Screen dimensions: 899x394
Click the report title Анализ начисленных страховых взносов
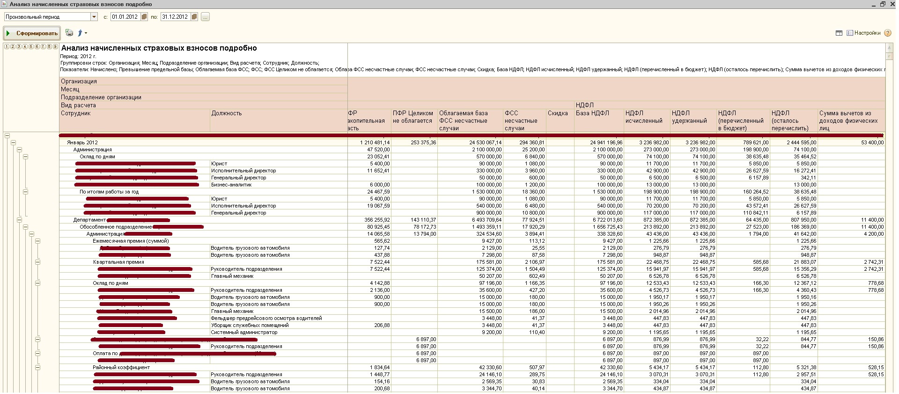[x=159, y=48]
